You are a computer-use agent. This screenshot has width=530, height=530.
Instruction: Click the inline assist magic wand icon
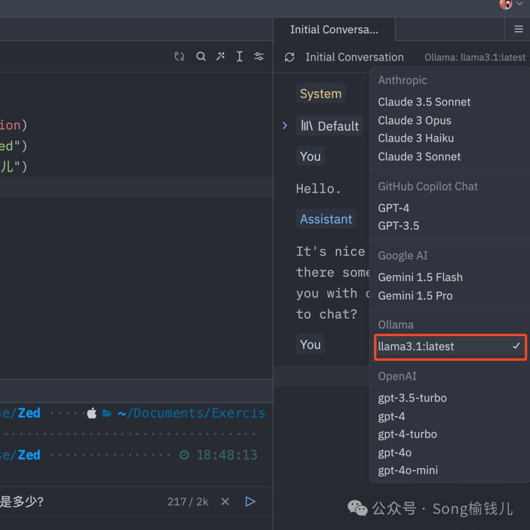pyautogui.click(x=220, y=56)
